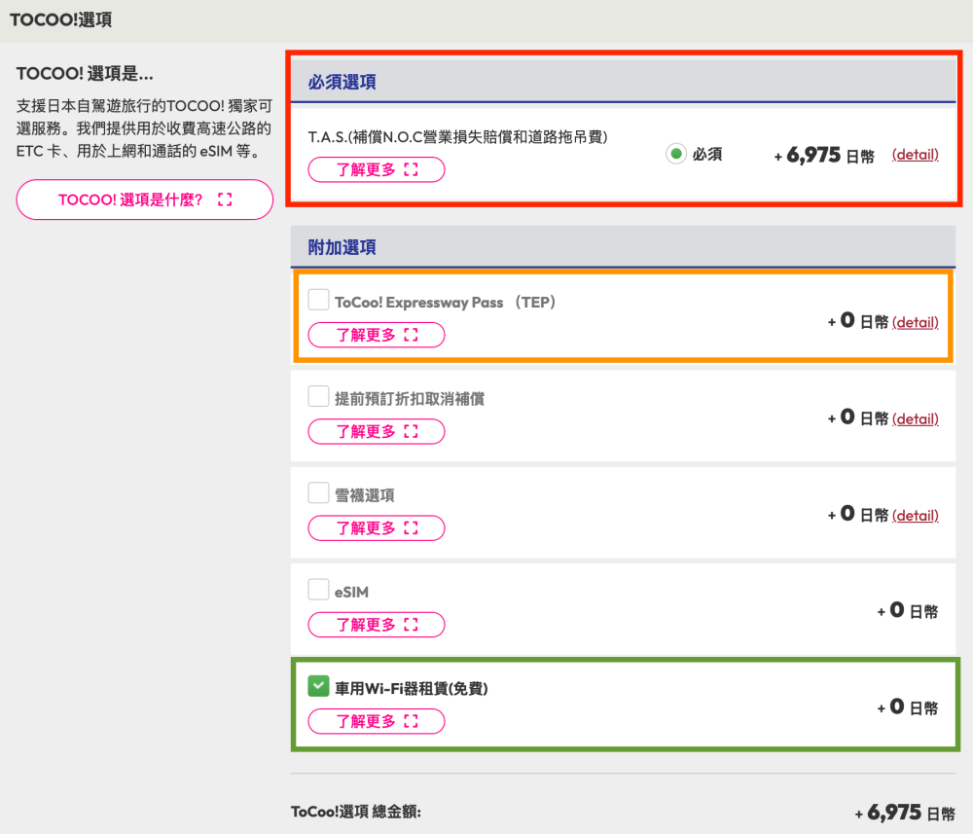Image resolution: width=973 pixels, height=834 pixels.
Task: Open 了解更多 for 雪襪選項
Action: (x=377, y=528)
